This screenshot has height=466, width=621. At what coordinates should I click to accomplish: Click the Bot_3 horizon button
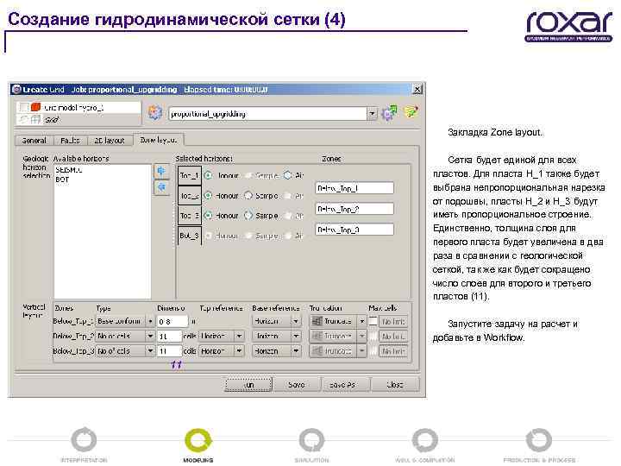189,236
